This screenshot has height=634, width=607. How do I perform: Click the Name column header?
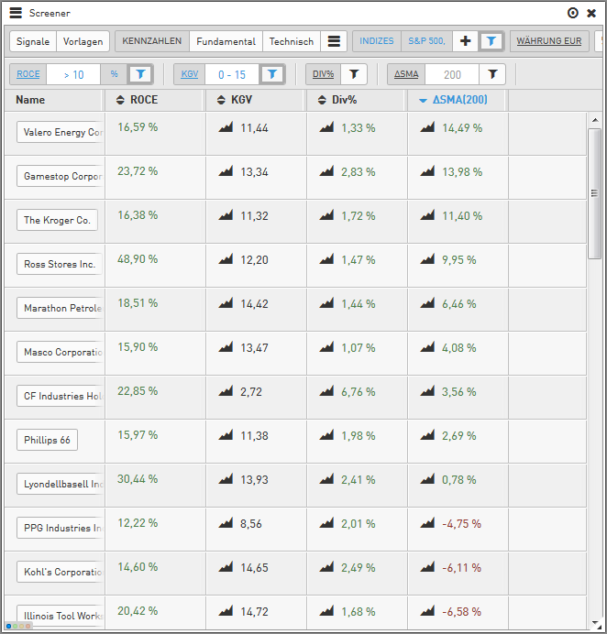[x=52, y=100]
